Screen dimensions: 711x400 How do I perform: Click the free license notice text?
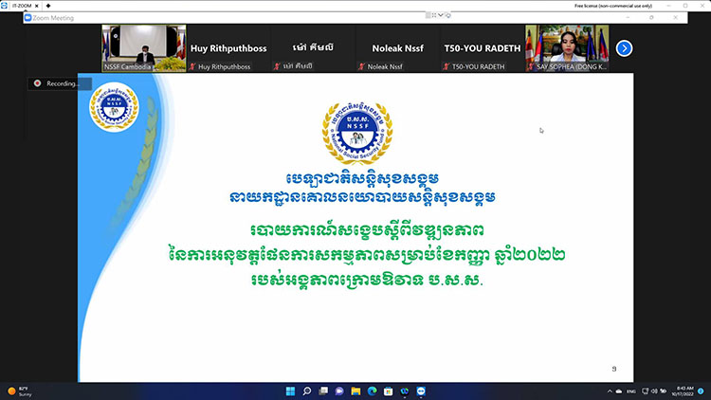click(613, 6)
